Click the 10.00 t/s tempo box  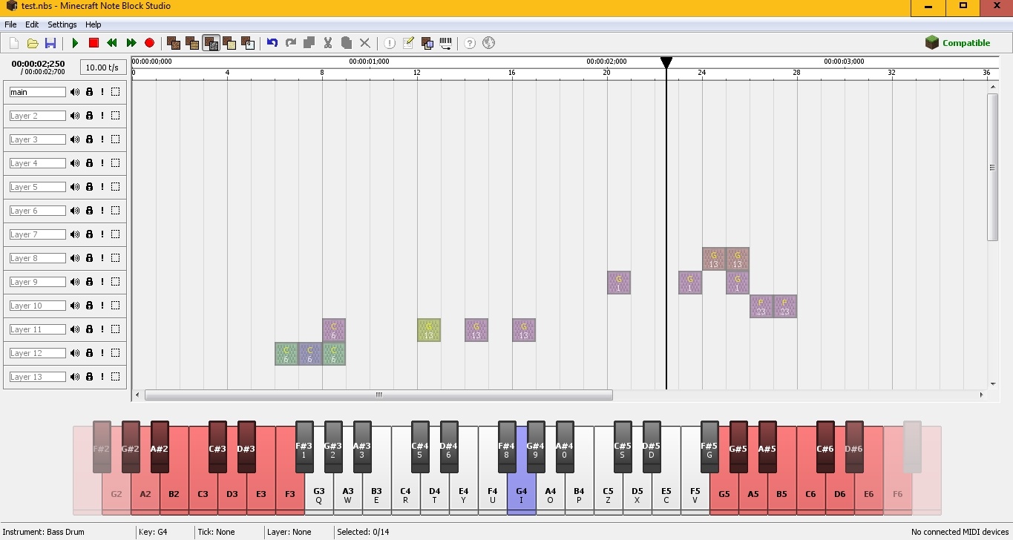coord(102,67)
